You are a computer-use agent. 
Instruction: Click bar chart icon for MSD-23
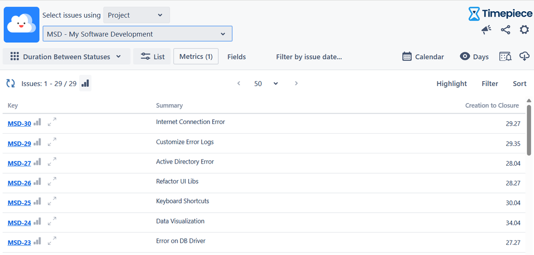[x=37, y=241]
